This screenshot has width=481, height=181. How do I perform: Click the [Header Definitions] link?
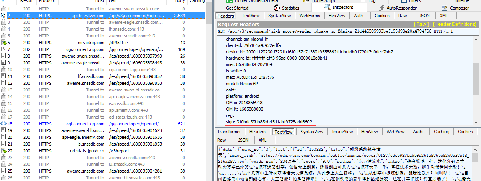tap(454, 24)
